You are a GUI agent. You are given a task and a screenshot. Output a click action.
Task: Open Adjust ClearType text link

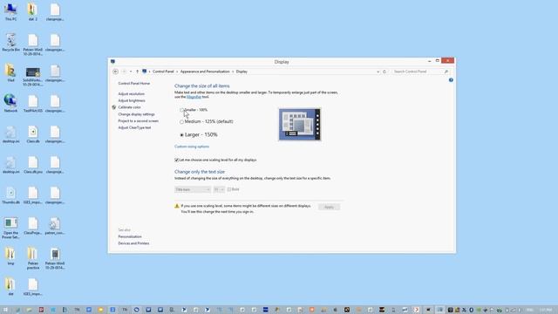pos(134,127)
